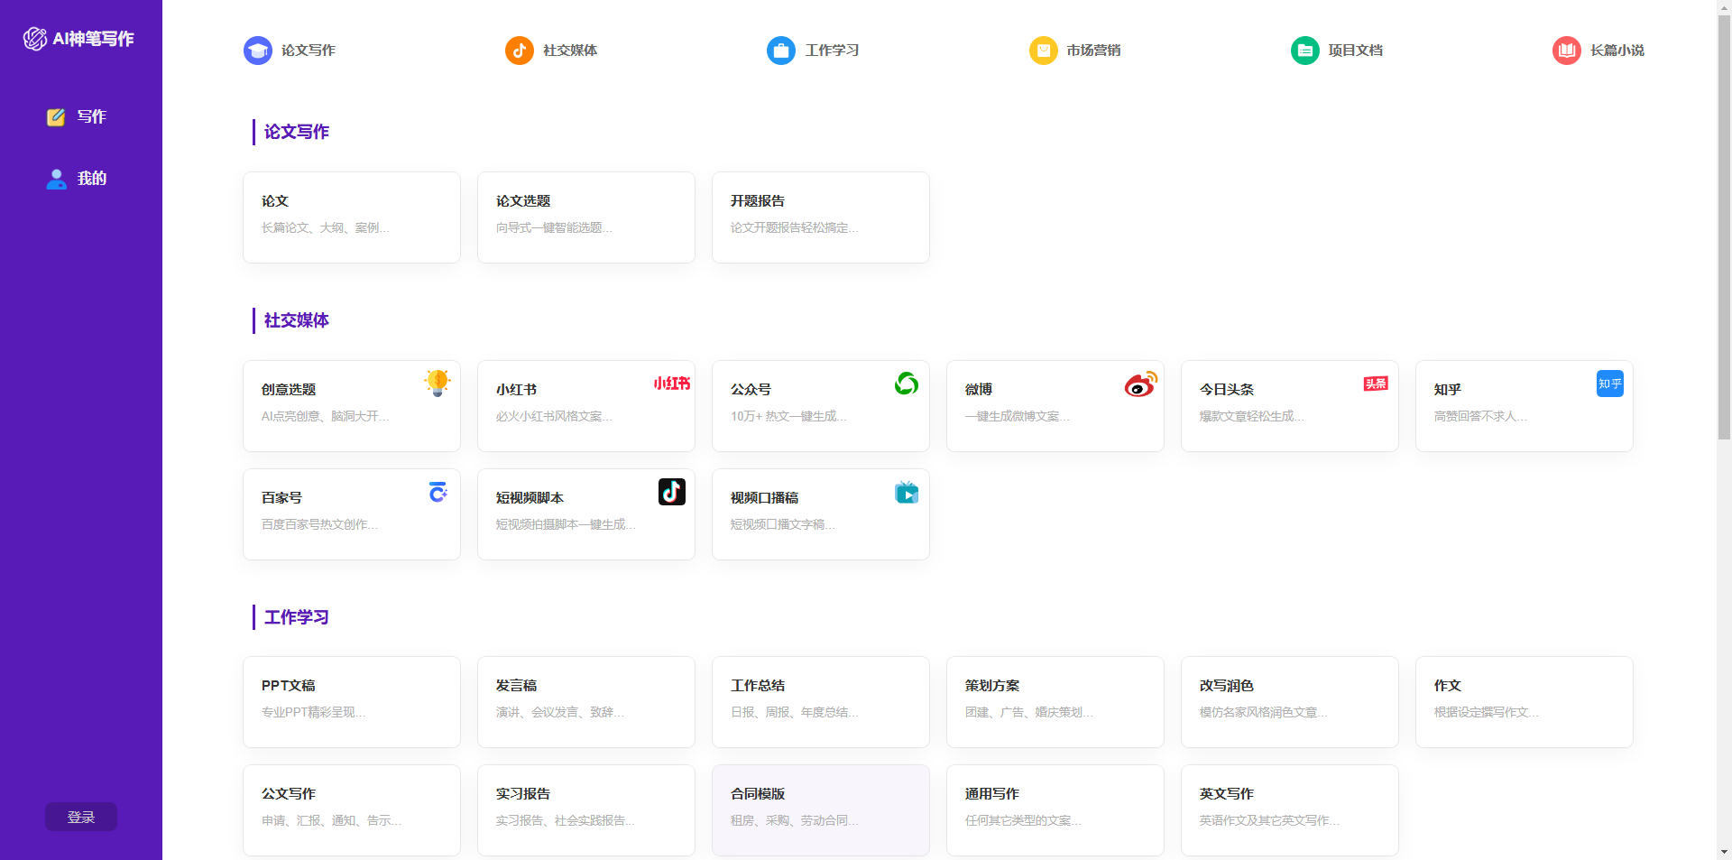1732x860 pixels.
Task: Jump to 长篇小说 category tab
Action: pyautogui.click(x=1598, y=51)
